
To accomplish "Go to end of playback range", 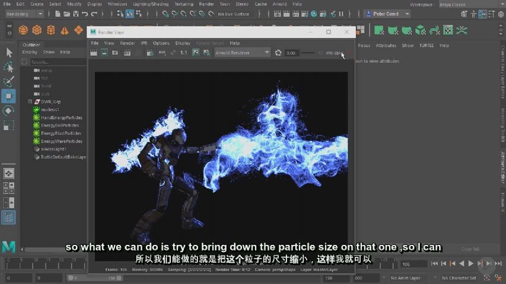I will 498,263.
